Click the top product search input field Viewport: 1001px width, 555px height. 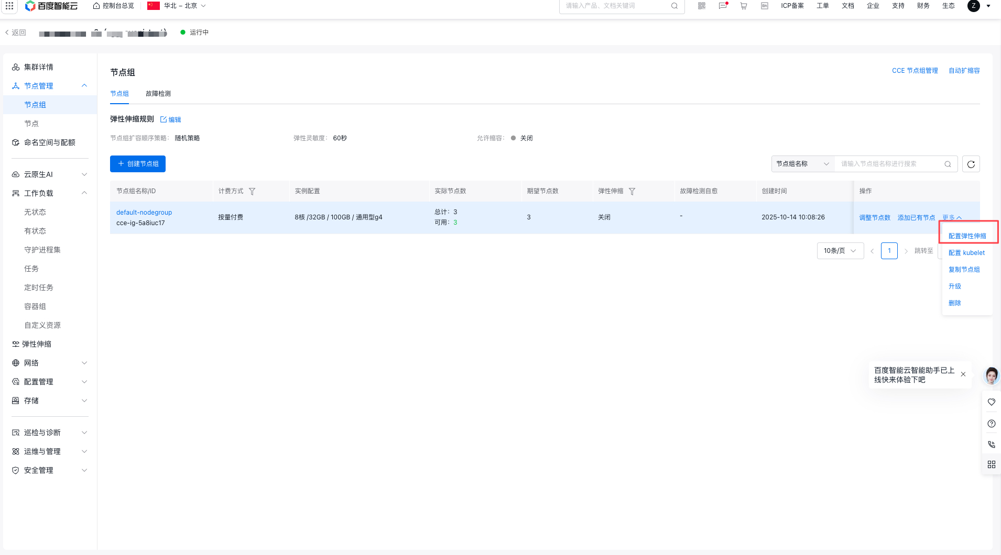(616, 6)
